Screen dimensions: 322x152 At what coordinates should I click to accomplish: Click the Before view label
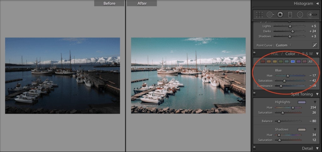click(109, 3)
